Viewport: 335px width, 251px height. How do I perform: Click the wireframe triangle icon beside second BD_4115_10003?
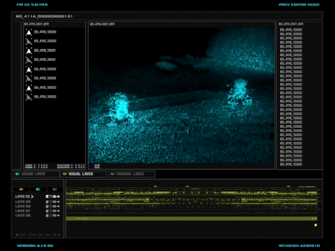[29, 97]
